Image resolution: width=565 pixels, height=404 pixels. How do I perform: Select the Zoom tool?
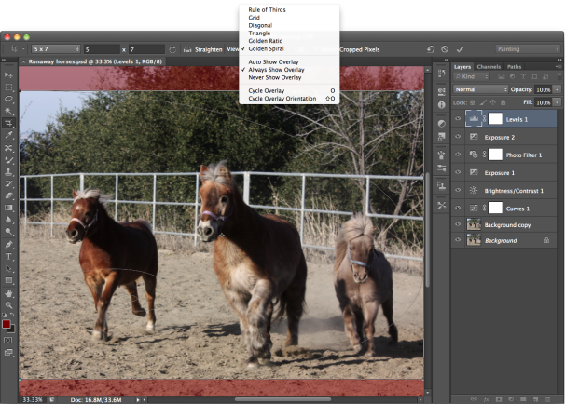pos(9,304)
